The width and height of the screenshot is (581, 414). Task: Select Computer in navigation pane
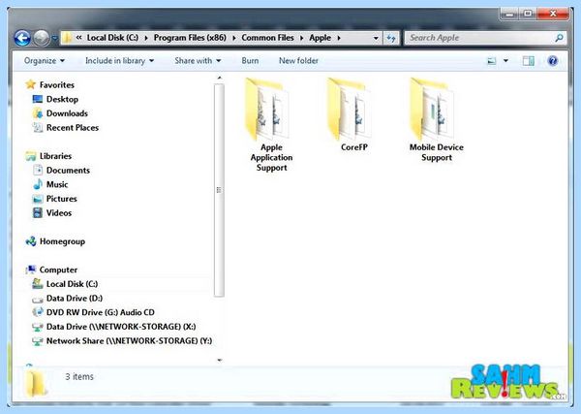(58, 270)
